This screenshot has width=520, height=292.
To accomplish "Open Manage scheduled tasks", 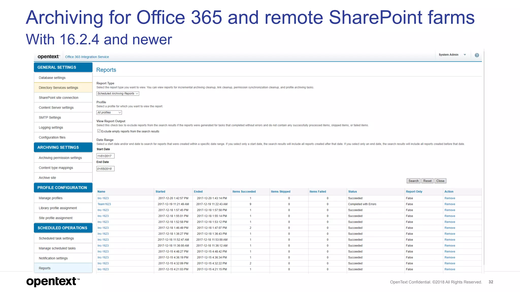I will coord(63,248).
